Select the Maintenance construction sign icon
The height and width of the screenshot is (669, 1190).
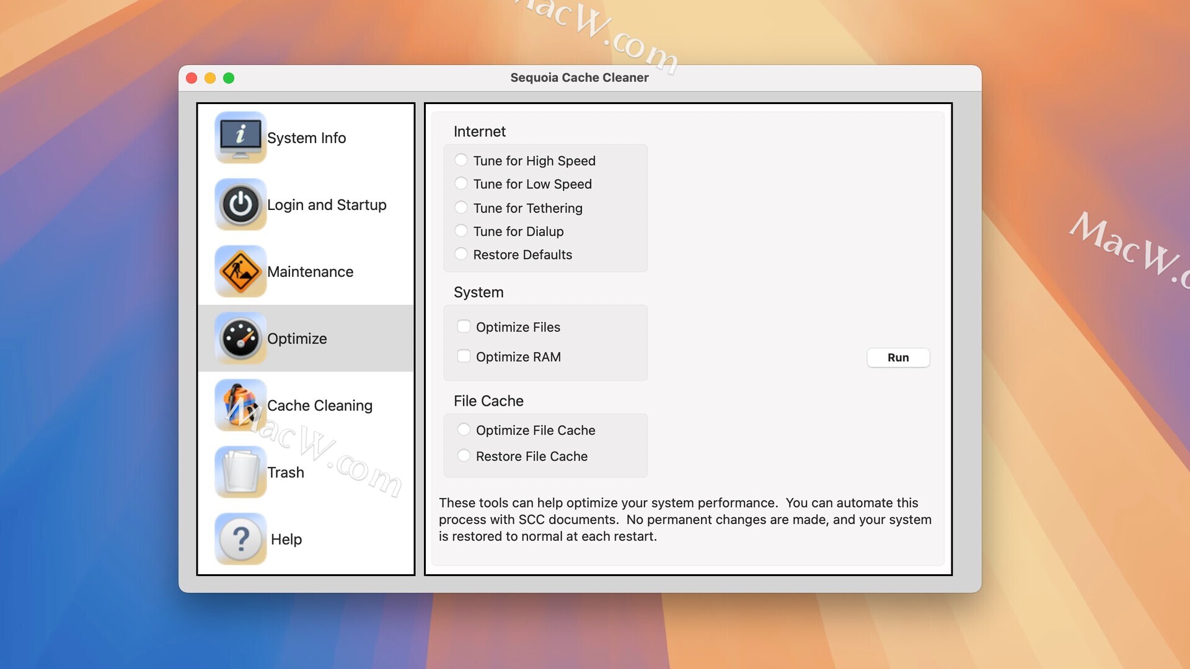coord(240,271)
